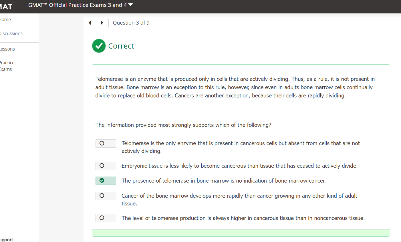Click the 'Question 3 of 9' label
The height and width of the screenshot is (242, 401).
(x=131, y=23)
